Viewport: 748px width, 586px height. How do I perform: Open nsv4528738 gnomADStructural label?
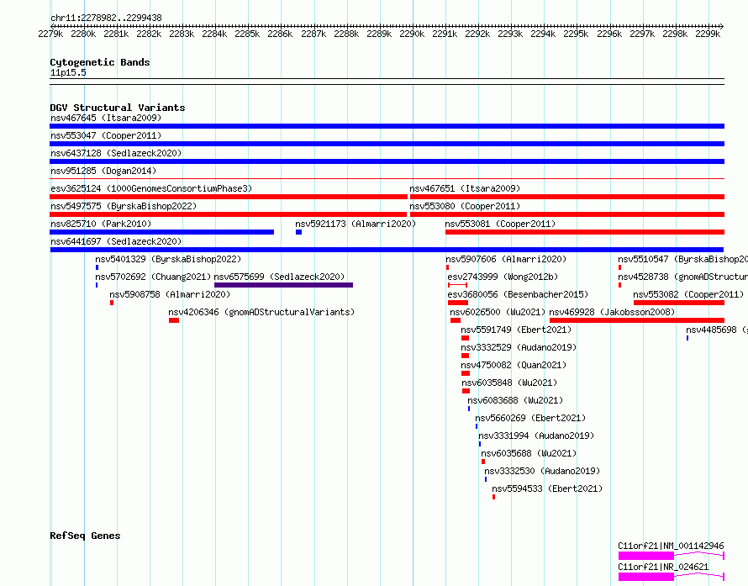tap(682, 277)
